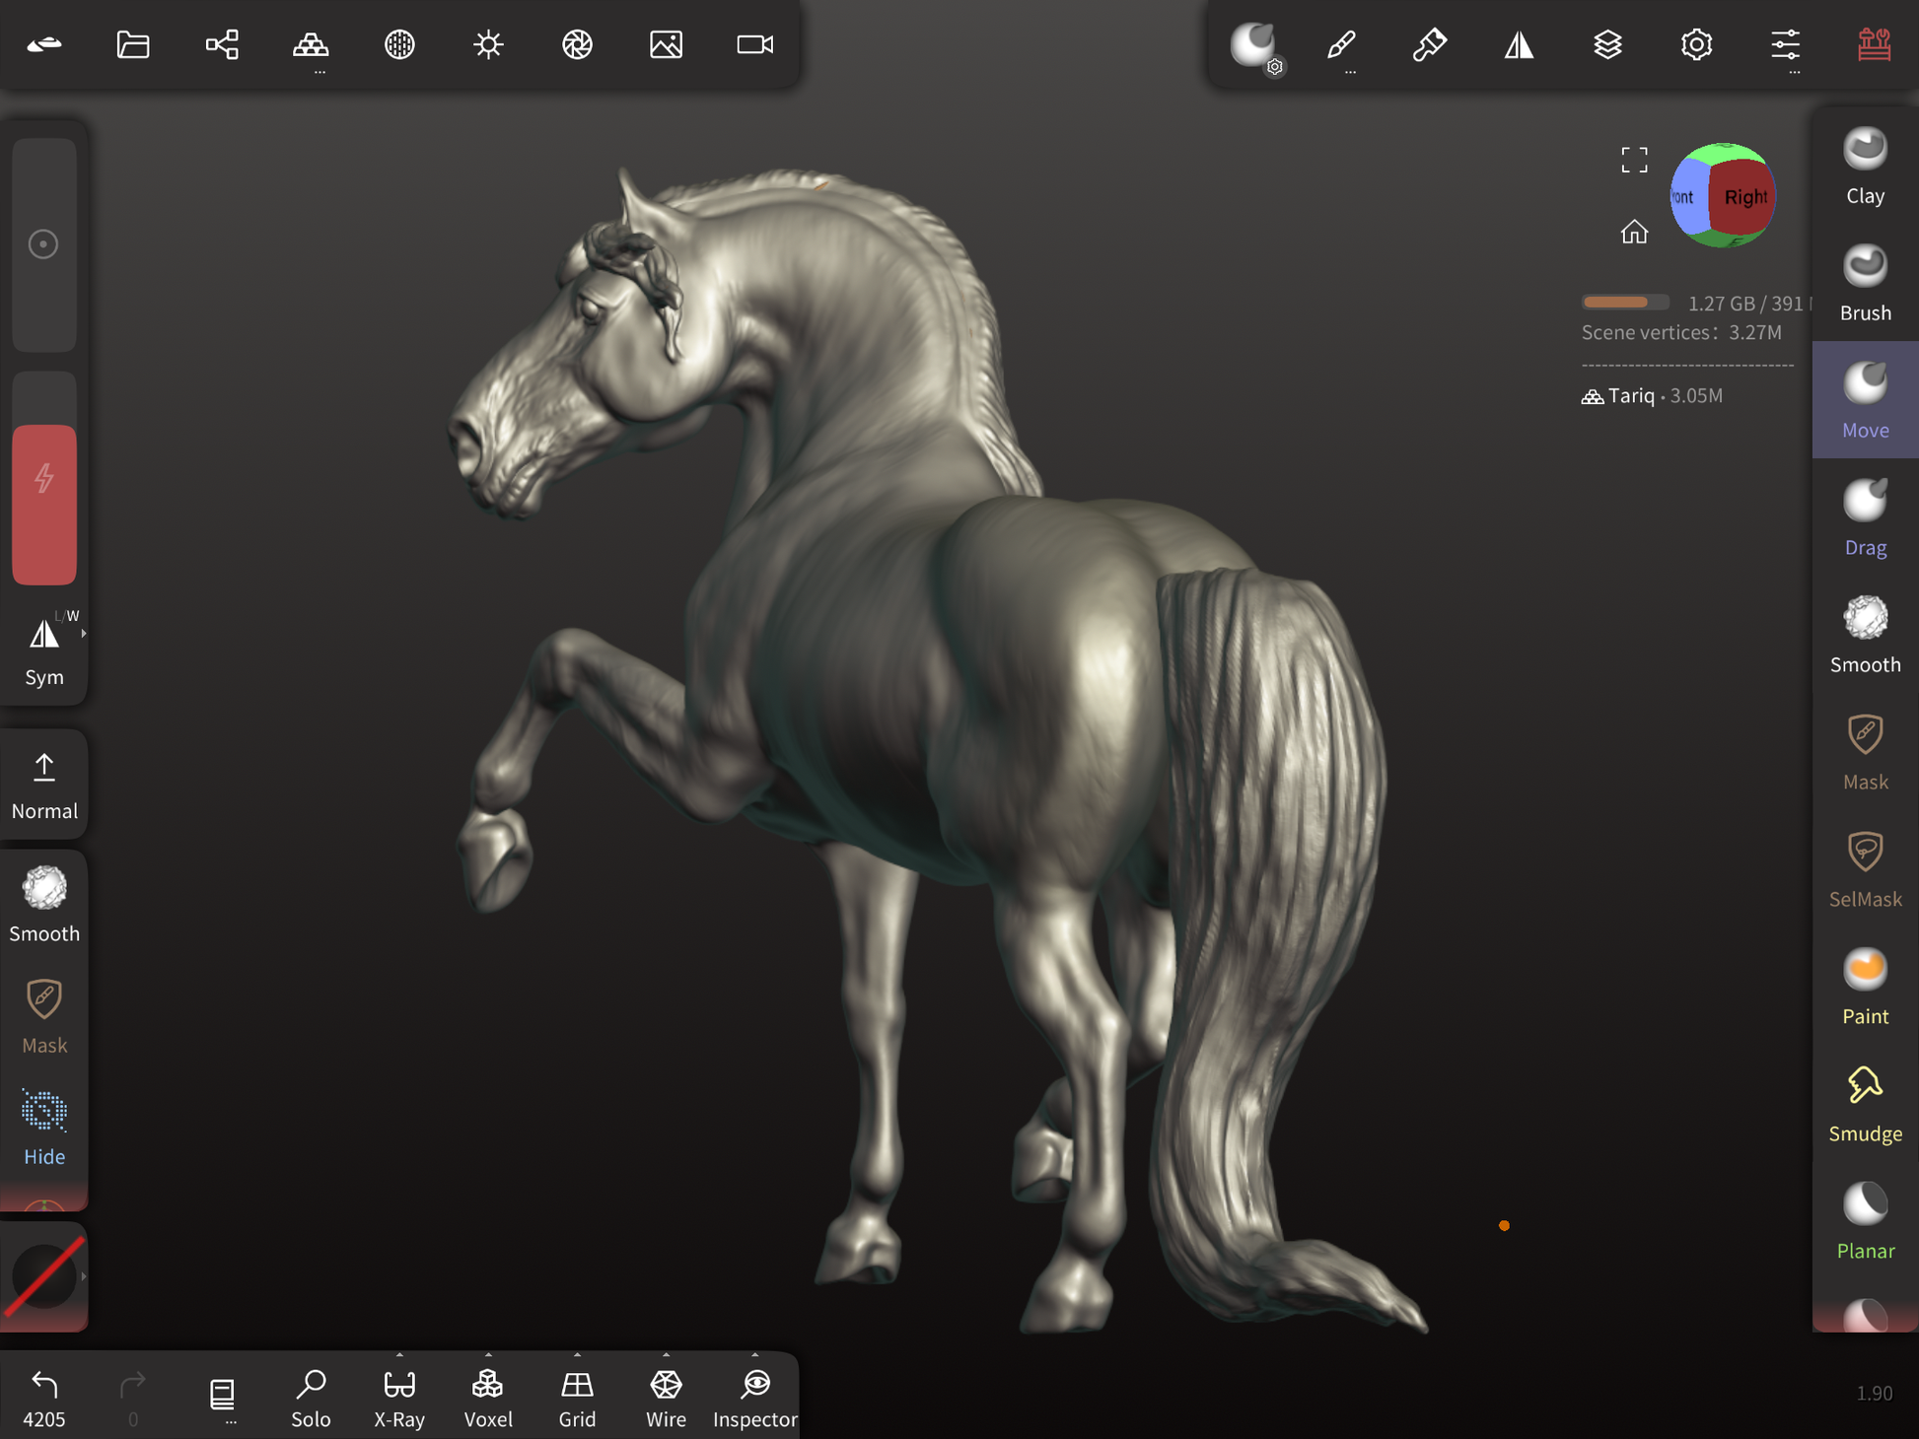Toggle the Sym symmetry button
Viewport: 1919px width, 1439px height.
[44, 651]
